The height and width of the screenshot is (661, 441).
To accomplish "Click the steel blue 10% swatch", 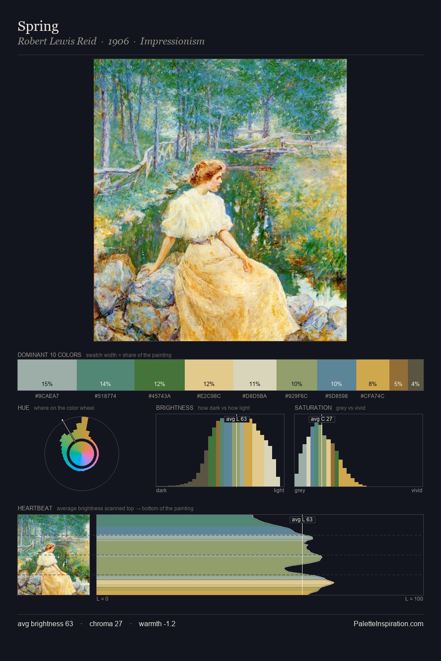I will click(x=336, y=375).
